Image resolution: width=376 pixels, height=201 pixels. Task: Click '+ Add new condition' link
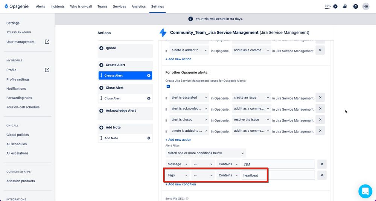tap(181, 184)
